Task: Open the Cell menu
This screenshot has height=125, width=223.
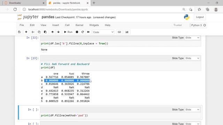Action: (x=67, y=25)
